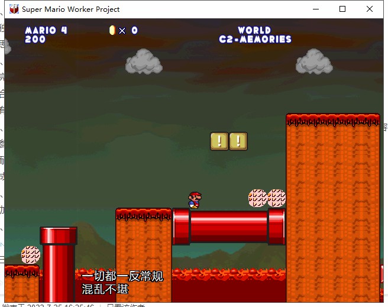Click the coin count 0

pos(134,30)
